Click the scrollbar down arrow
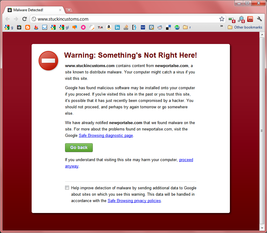Viewport: 267px width, 233px height. pyautogui.click(x=262, y=228)
